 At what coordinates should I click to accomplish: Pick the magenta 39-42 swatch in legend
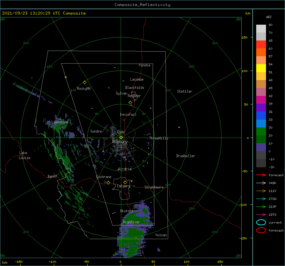click(x=261, y=100)
